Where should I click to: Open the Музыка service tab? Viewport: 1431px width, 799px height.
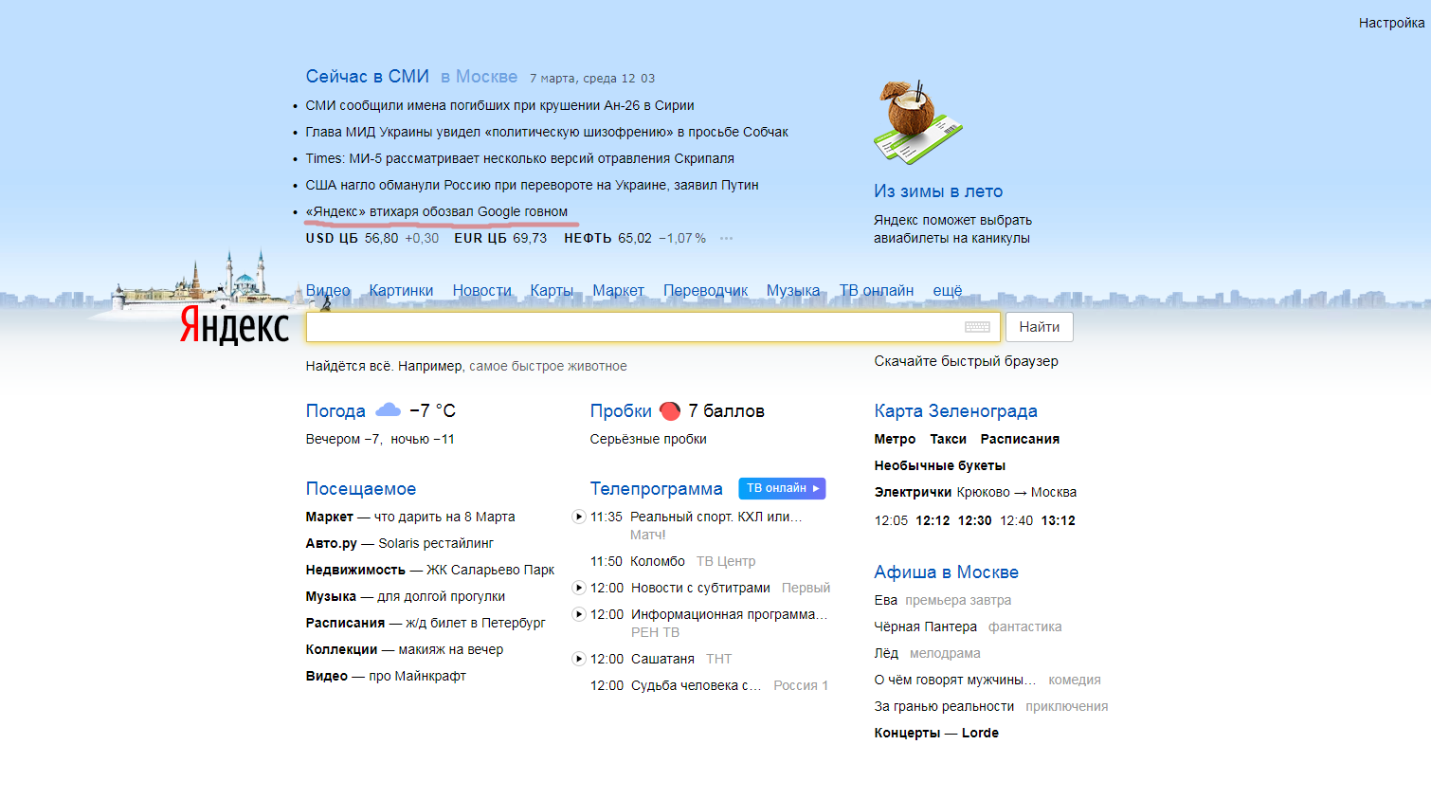tap(793, 290)
